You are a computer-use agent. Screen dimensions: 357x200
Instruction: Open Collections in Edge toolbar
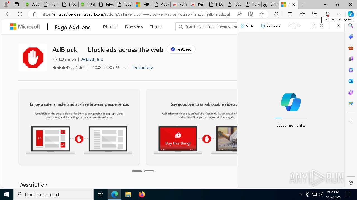(x=315, y=14)
